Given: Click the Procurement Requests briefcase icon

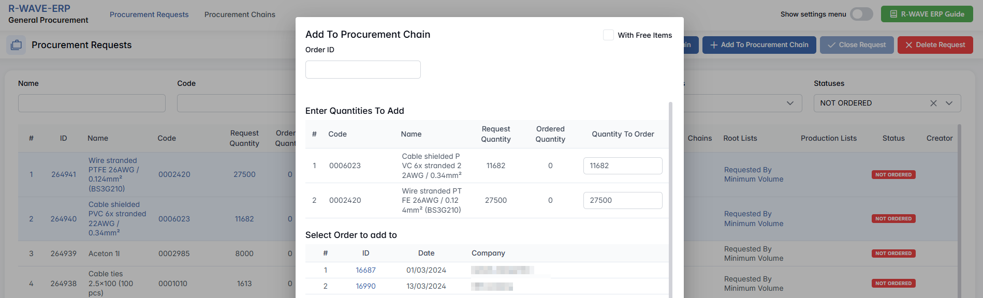Looking at the screenshot, I should (x=16, y=45).
